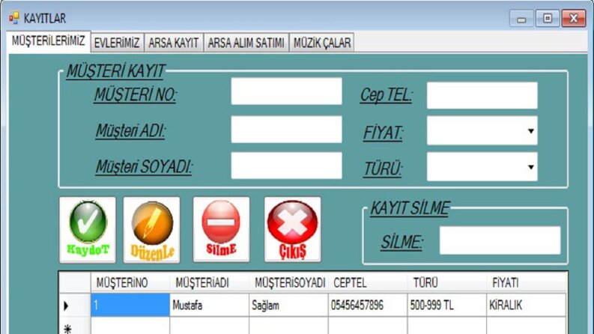Click the CEPTEL column header
This screenshot has height=334, width=594.
click(368, 282)
